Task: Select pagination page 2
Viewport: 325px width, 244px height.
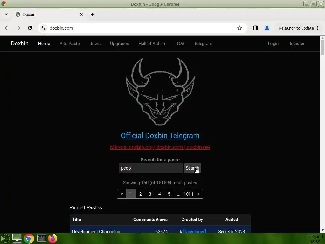Action: click(140, 194)
